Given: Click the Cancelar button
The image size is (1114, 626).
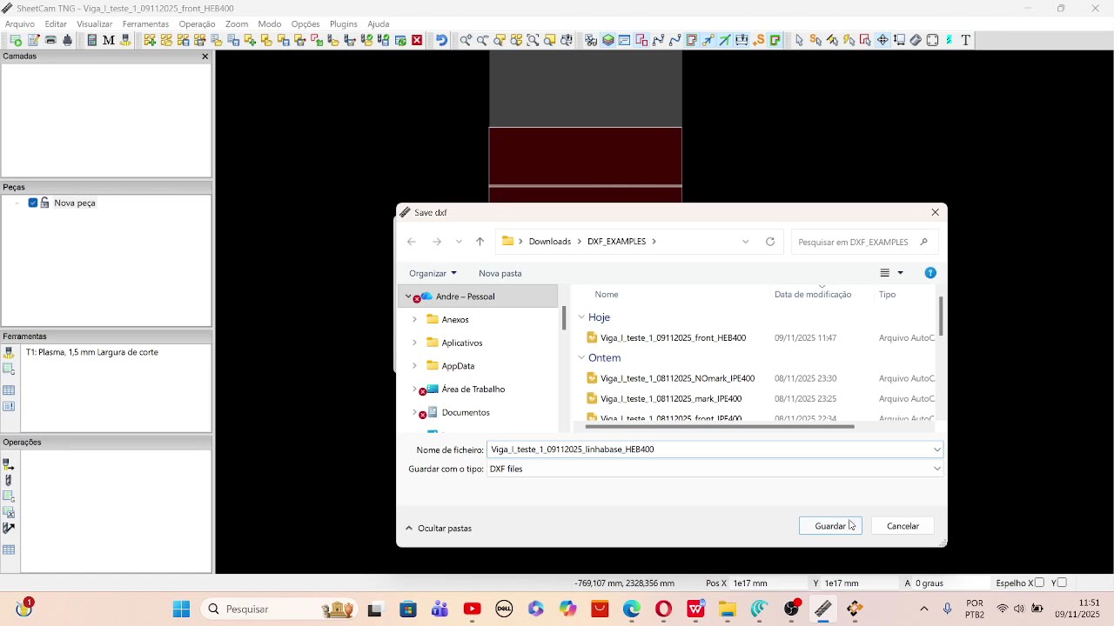Looking at the screenshot, I should tap(903, 526).
